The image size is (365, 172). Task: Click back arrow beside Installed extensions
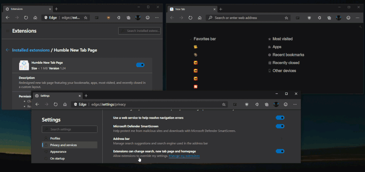pos(8,50)
